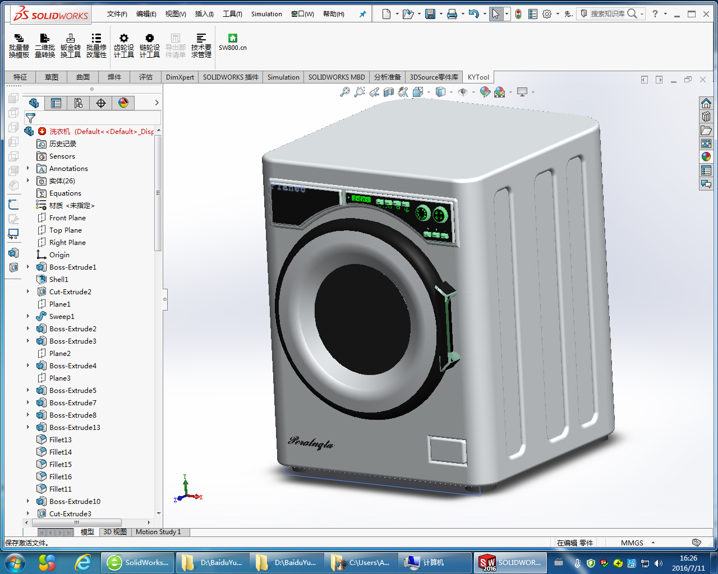Click the sheet metal conversion tool (钣金转换工具)
This screenshot has width=718, height=574.
[71, 45]
